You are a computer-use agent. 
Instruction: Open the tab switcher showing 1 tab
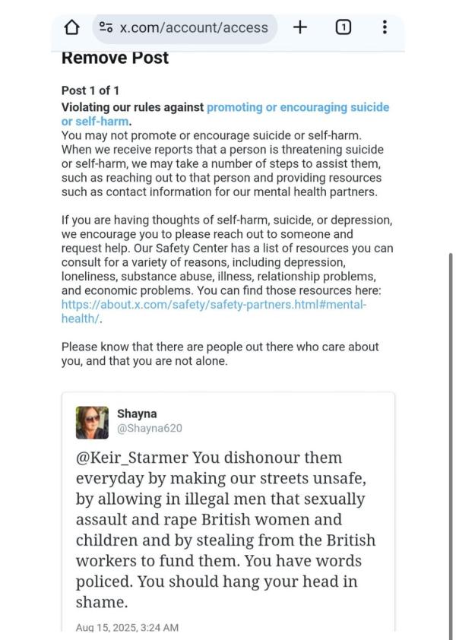pos(343,27)
